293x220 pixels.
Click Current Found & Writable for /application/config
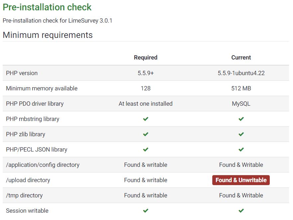click(241, 165)
